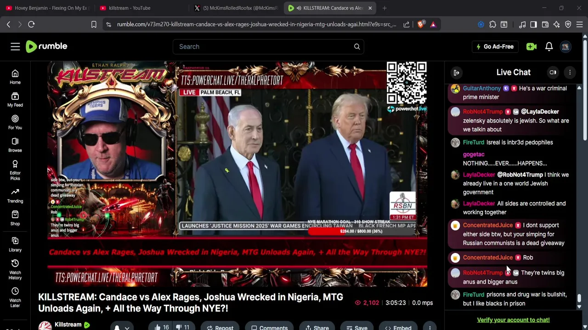Screen dimensions: 588x330
Task: Click Verify your account to chat
Action: pyautogui.click(x=513, y=320)
